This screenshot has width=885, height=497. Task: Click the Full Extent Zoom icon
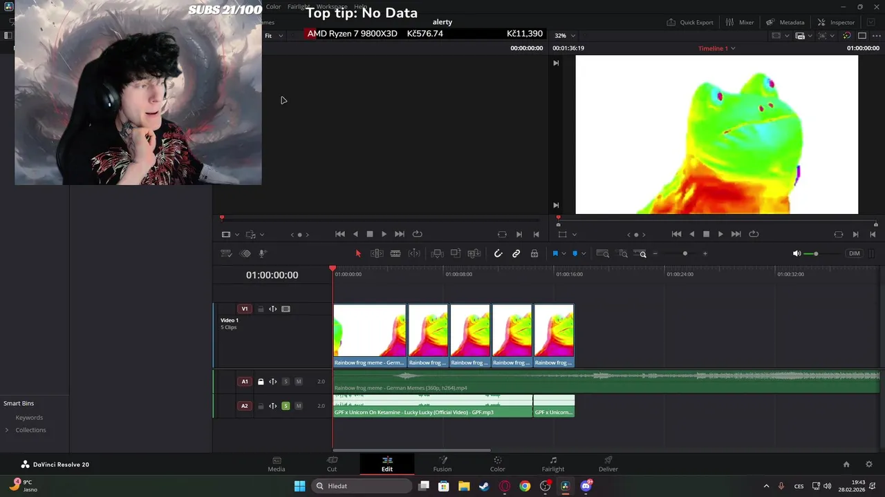coord(603,254)
